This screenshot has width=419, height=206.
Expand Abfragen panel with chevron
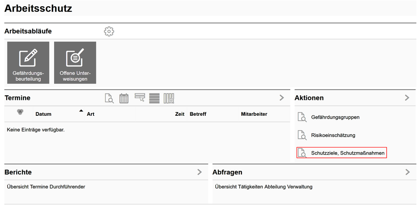(408, 172)
